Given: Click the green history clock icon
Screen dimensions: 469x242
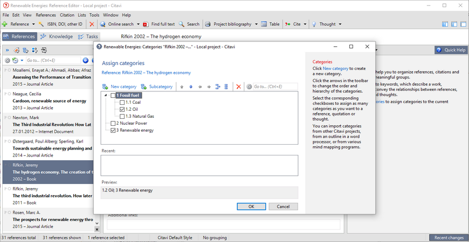Looking at the screenshot, I should 15,61.
